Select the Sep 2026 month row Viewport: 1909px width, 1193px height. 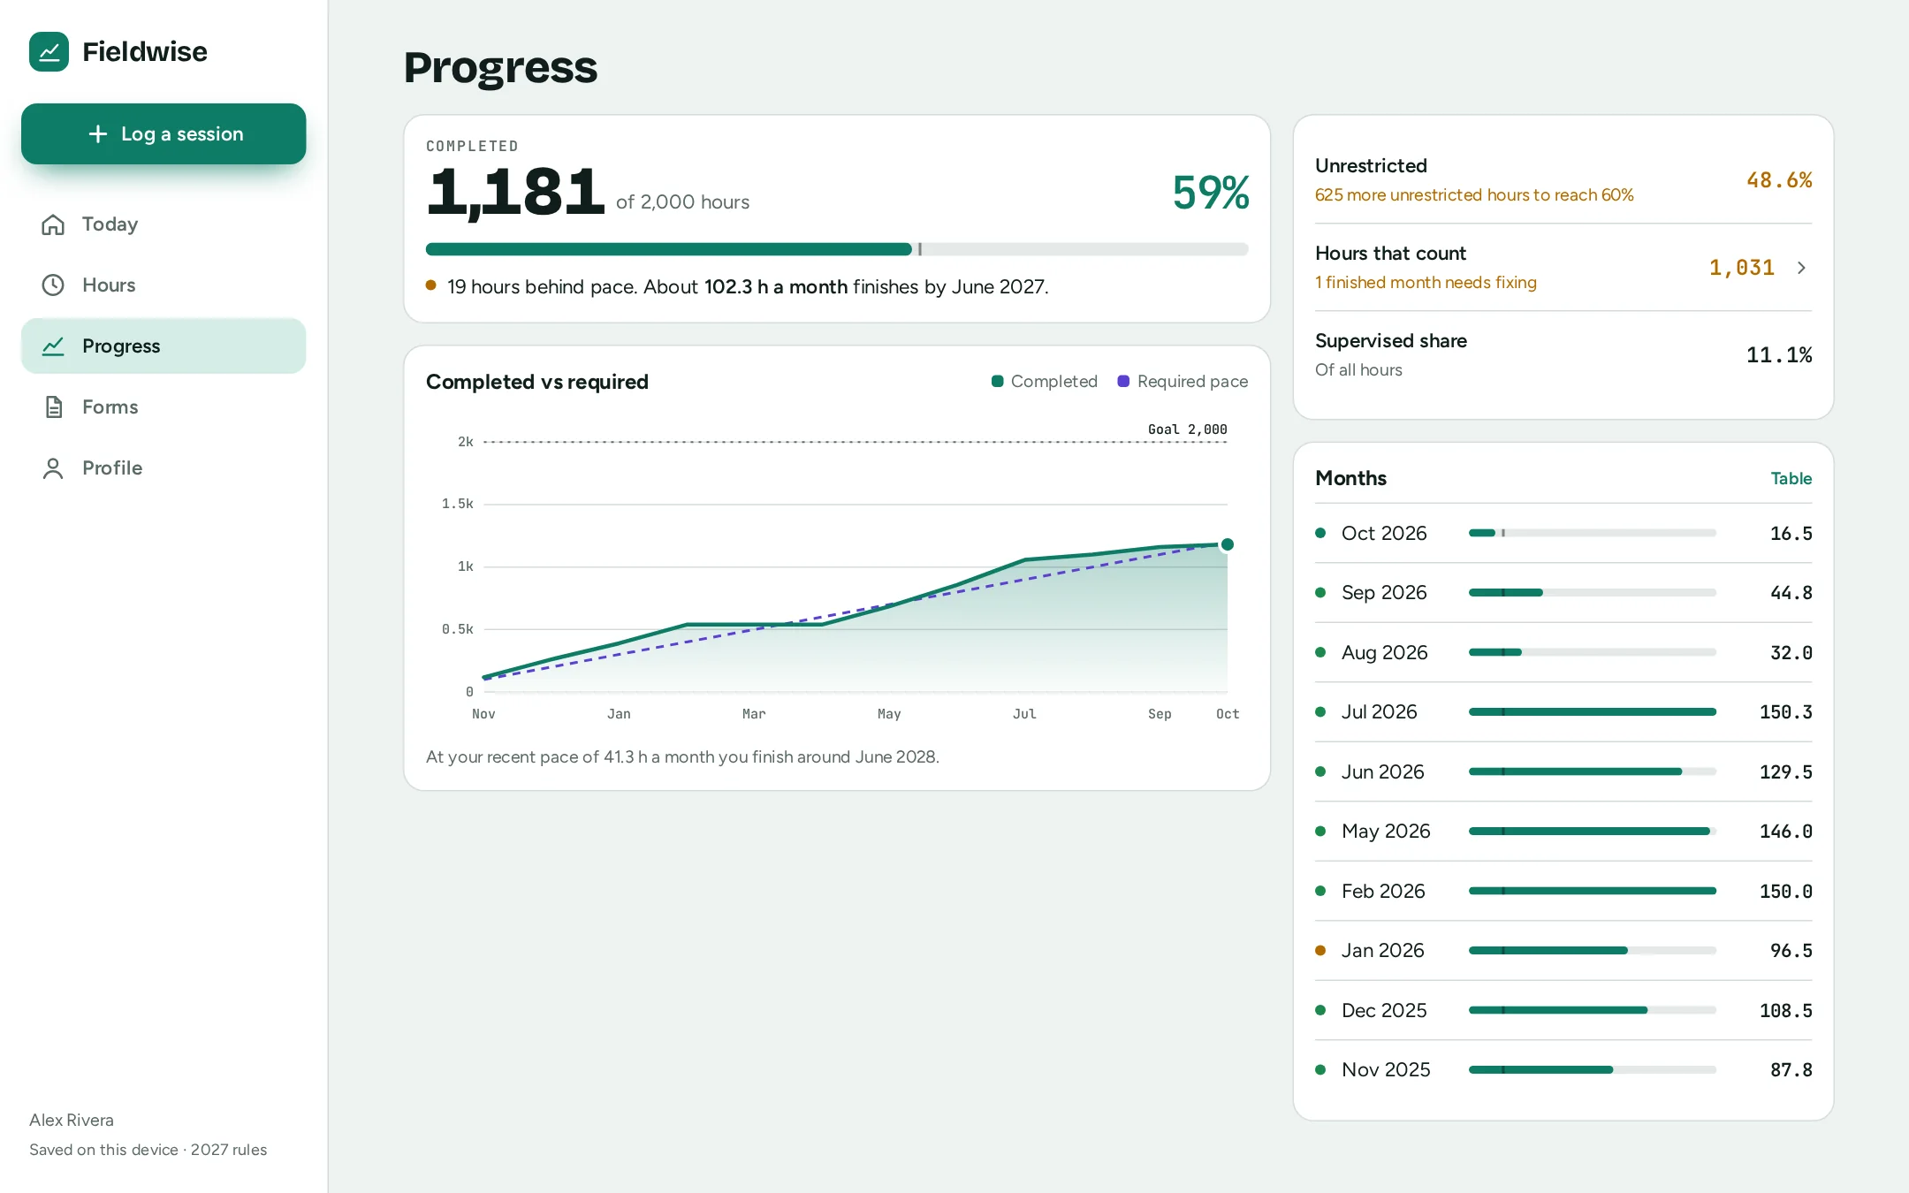point(1563,593)
